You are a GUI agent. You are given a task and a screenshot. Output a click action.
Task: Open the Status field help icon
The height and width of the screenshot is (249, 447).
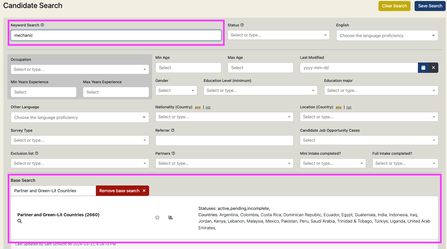[x=242, y=25]
